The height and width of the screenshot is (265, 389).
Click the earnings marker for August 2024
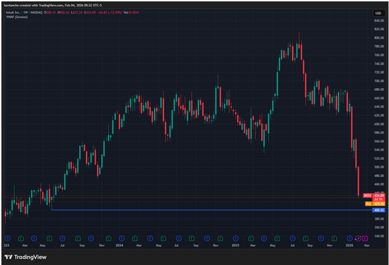[x=191, y=239]
